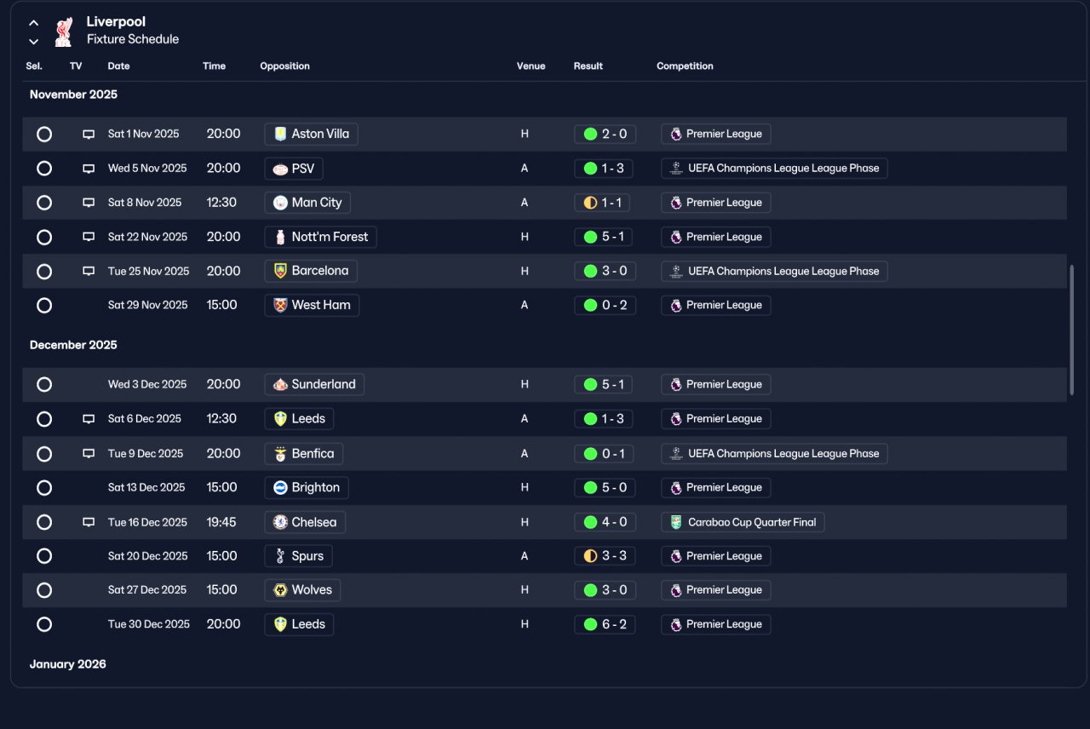Viewport: 1090px width, 729px height.
Task: Click the Carabao Cup logo icon
Action: pyautogui.click(x=676, y=522)
